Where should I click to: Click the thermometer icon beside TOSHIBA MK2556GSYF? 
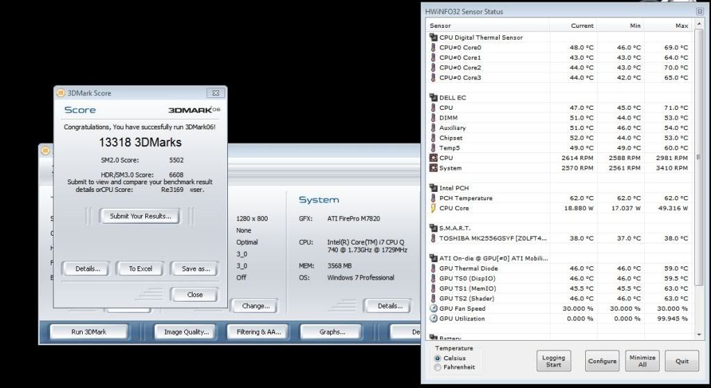433,238
